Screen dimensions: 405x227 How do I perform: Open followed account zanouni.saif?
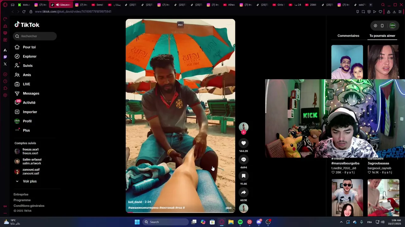(31, 172)
